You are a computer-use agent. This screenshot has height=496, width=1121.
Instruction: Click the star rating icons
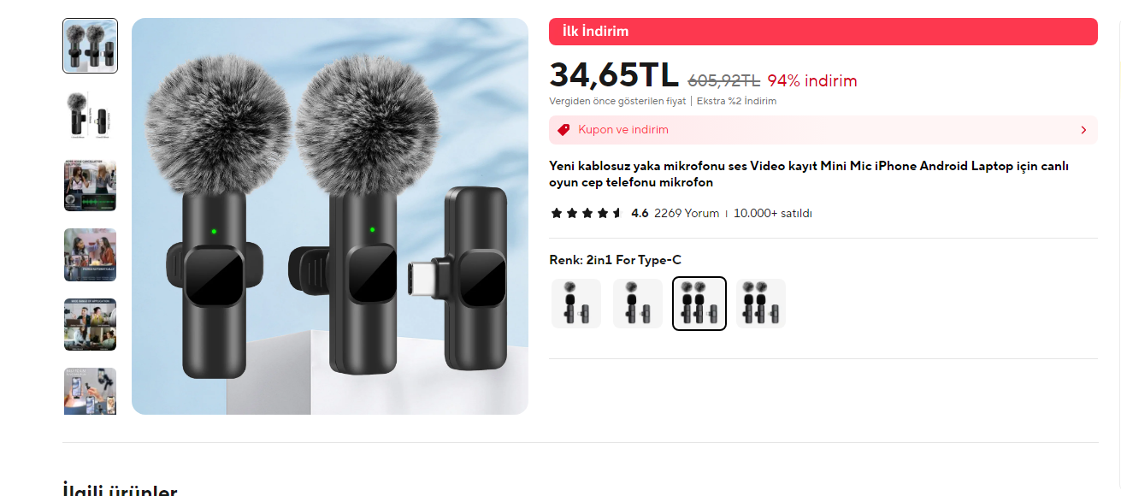(x=587, y=213)
